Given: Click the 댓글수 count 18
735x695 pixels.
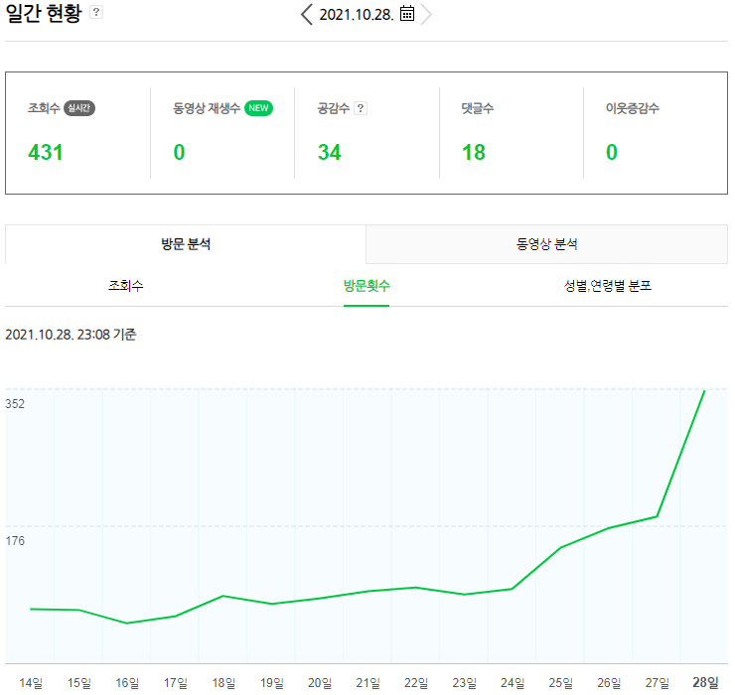Looking at the screenshot, I should pos(474,152).
